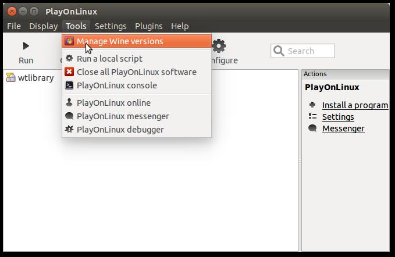The image size is (395, 257).
Task: Click the plus icon beside Install a program
Action: coord(312,105)
